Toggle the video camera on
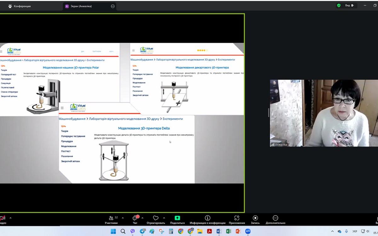378x236 pixels. click(3, 218)
